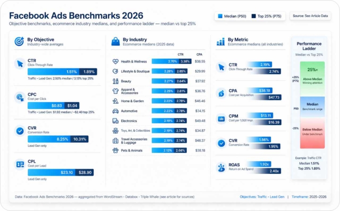Click the Home & Garden icon
Image resolution: width=340 pixels, height=211 pixels.
click(116, 101)
